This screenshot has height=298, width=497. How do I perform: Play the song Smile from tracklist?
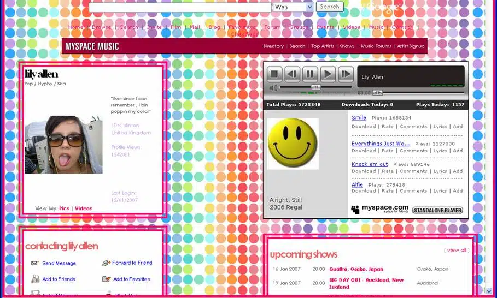(359, 117)
